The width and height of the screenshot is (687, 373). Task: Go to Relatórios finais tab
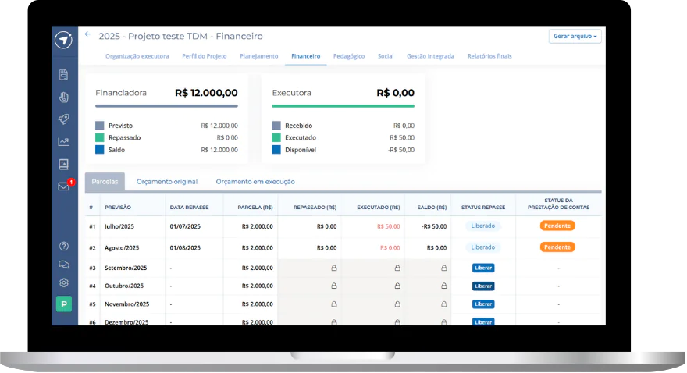coord(489,56)
